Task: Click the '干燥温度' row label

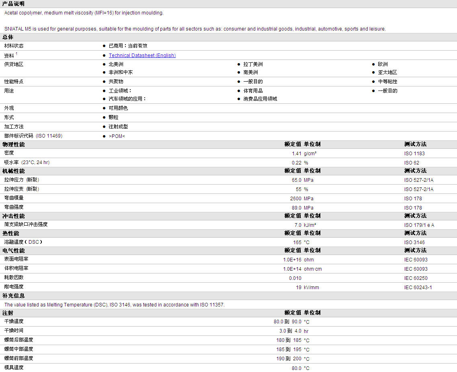Action: point(14,321)
